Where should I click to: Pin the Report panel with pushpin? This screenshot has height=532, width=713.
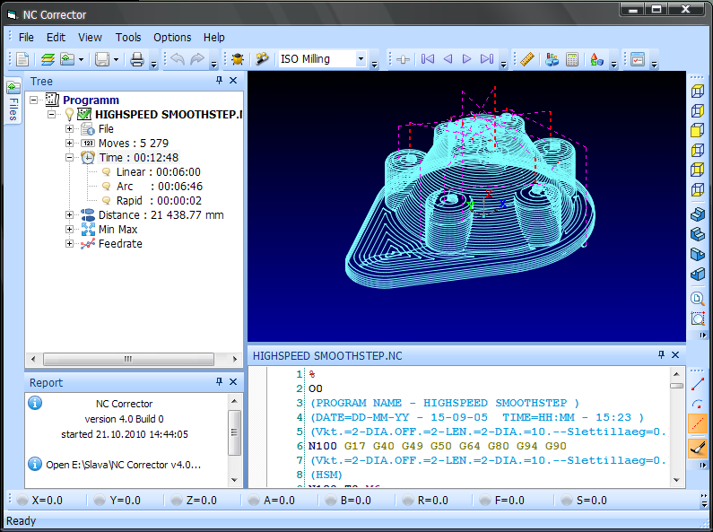(x=220, y=382)
